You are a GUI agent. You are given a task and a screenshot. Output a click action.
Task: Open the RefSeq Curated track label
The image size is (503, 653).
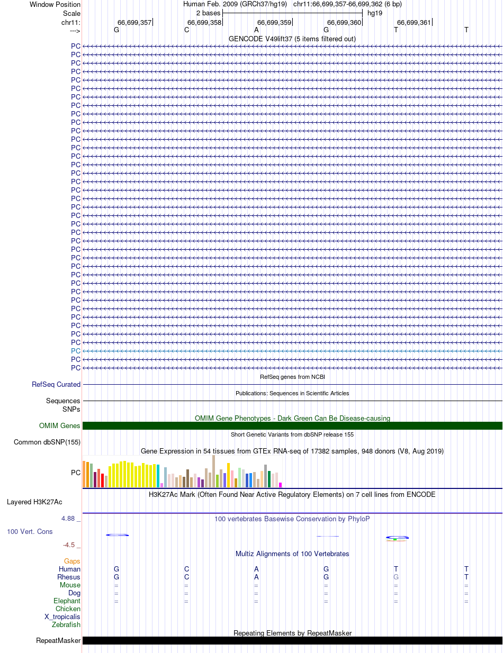(x=56, y=385)
